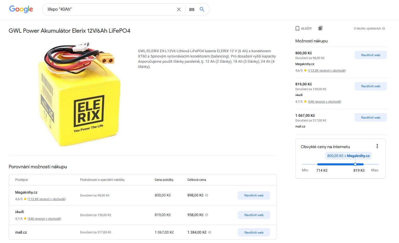Click the 819 Kč maximum price label
399x243 pixels.
click(x=359, y=170)
